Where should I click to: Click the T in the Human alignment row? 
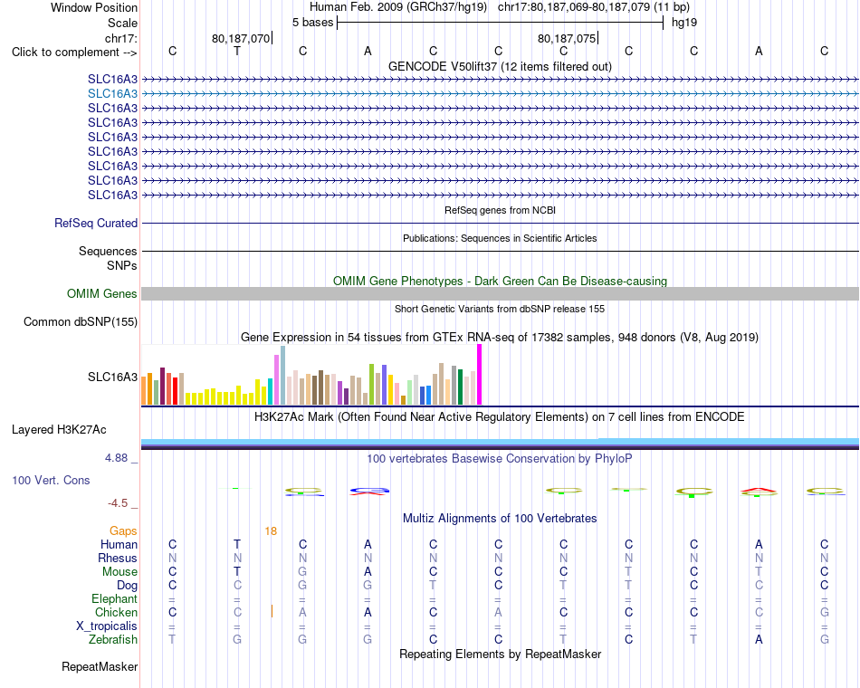[x=237, y=544]
